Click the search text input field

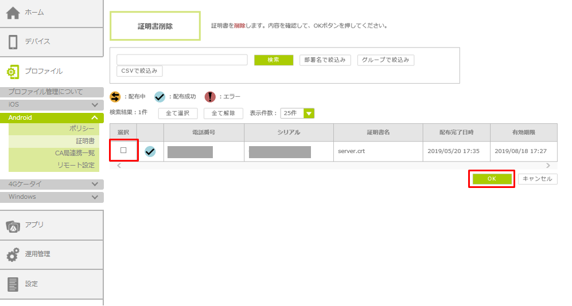(x=182, y=60)
